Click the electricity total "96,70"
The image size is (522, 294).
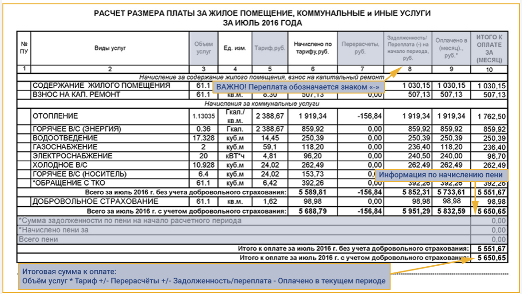pos(497,156)
